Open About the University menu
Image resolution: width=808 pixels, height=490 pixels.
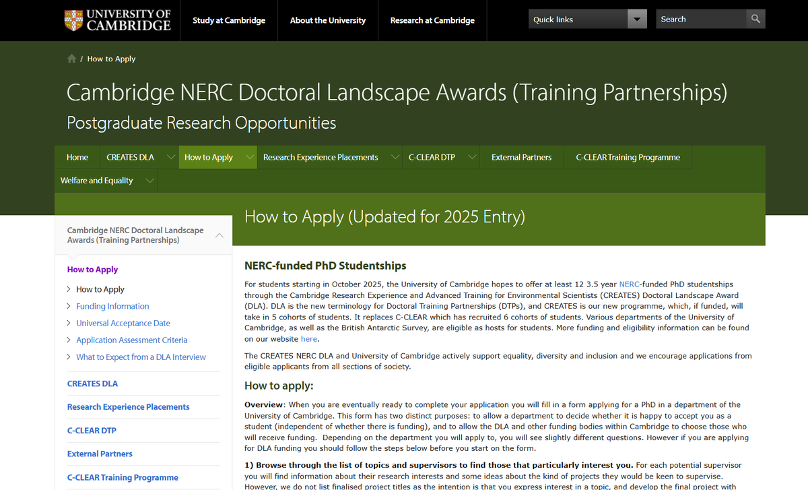click(328, 20)
